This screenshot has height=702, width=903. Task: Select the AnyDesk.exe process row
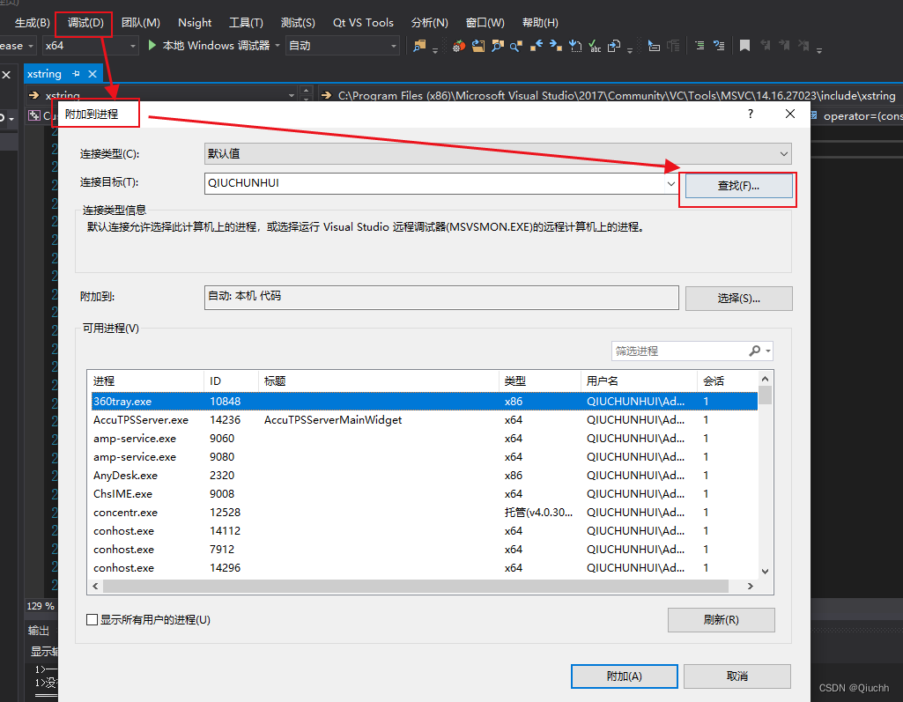[425, 475]
